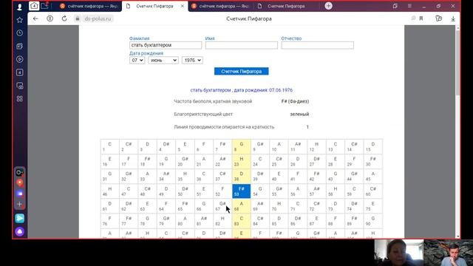Click the home tab icon
Viewport: 473px width, 266px height.
pos(34,6)
